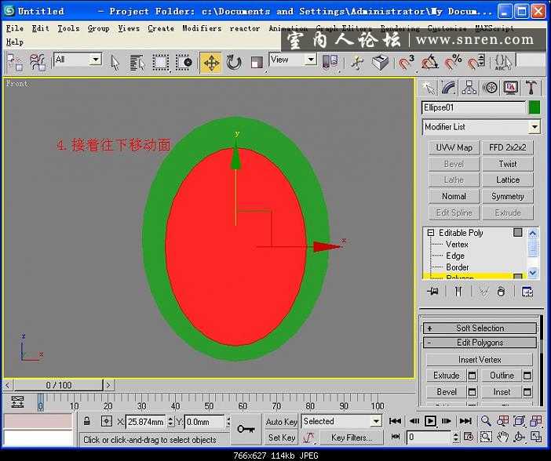This screenshot has width=551, height=461.
Task: Toggle the selection lock icon
Action: click(86, 422)
